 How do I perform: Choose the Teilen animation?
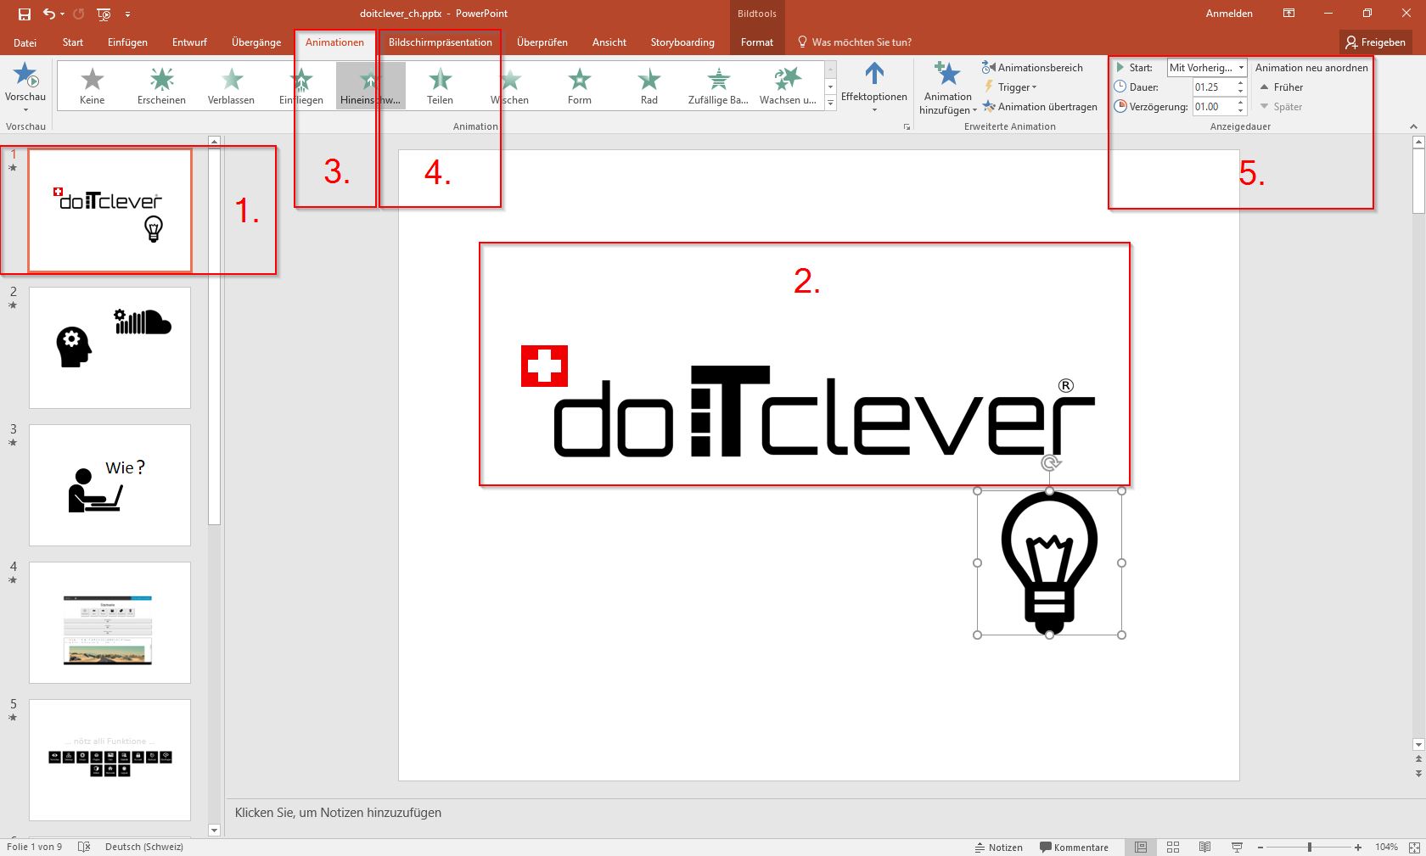click(x=440, y=87)
